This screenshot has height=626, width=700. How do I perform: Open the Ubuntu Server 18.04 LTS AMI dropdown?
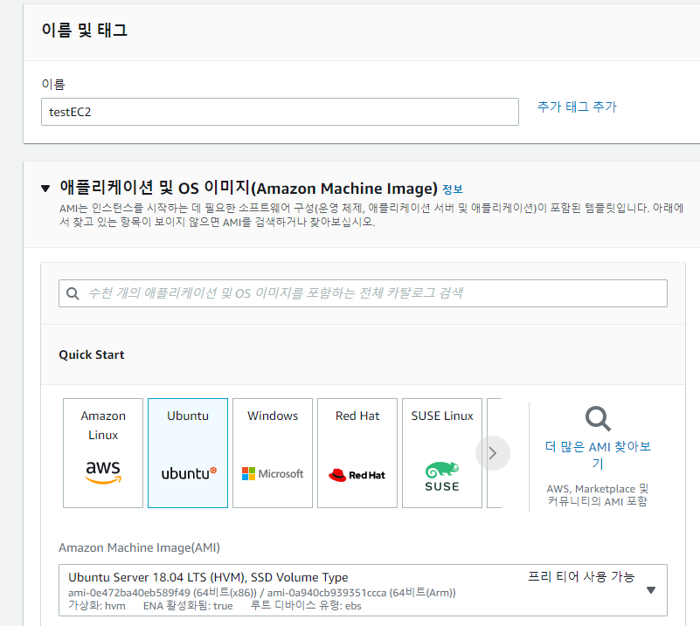(x=363, y=590)
